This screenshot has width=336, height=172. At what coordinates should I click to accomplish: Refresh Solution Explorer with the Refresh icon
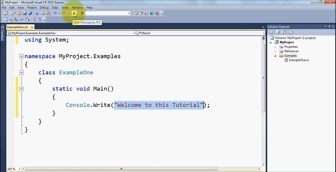point(284,32)
